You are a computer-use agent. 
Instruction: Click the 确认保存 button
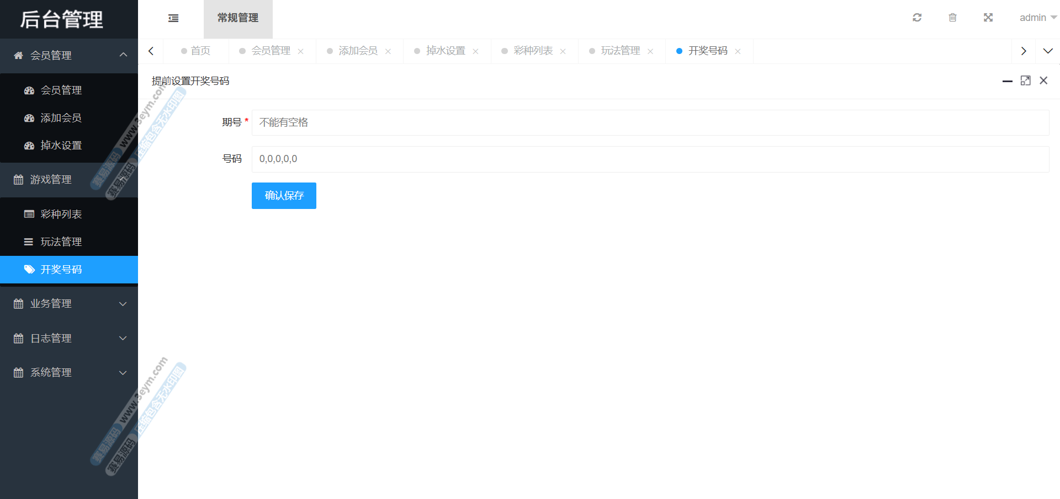[284, 196]
